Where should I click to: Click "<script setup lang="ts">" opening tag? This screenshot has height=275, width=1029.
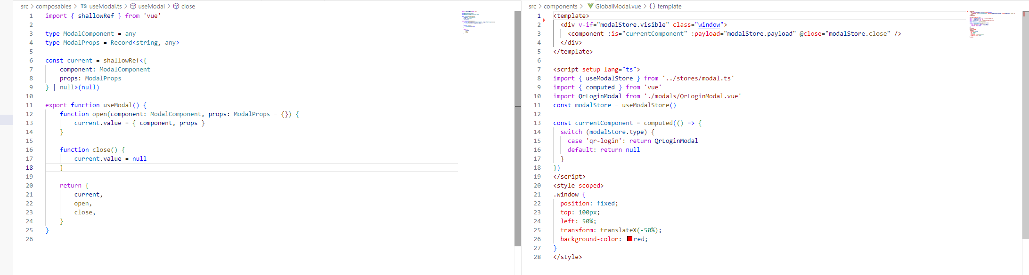pos(596,69)
